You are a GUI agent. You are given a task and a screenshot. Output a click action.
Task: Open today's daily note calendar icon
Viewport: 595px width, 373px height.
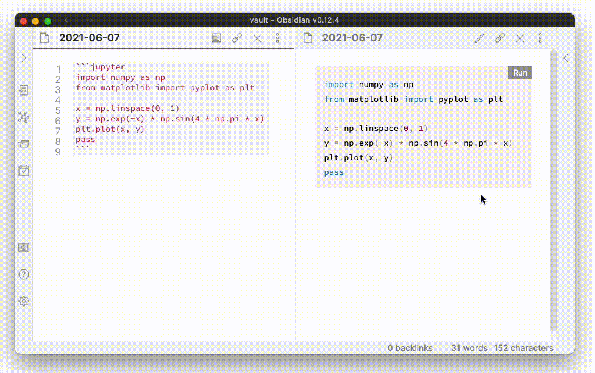click(24, 171)
